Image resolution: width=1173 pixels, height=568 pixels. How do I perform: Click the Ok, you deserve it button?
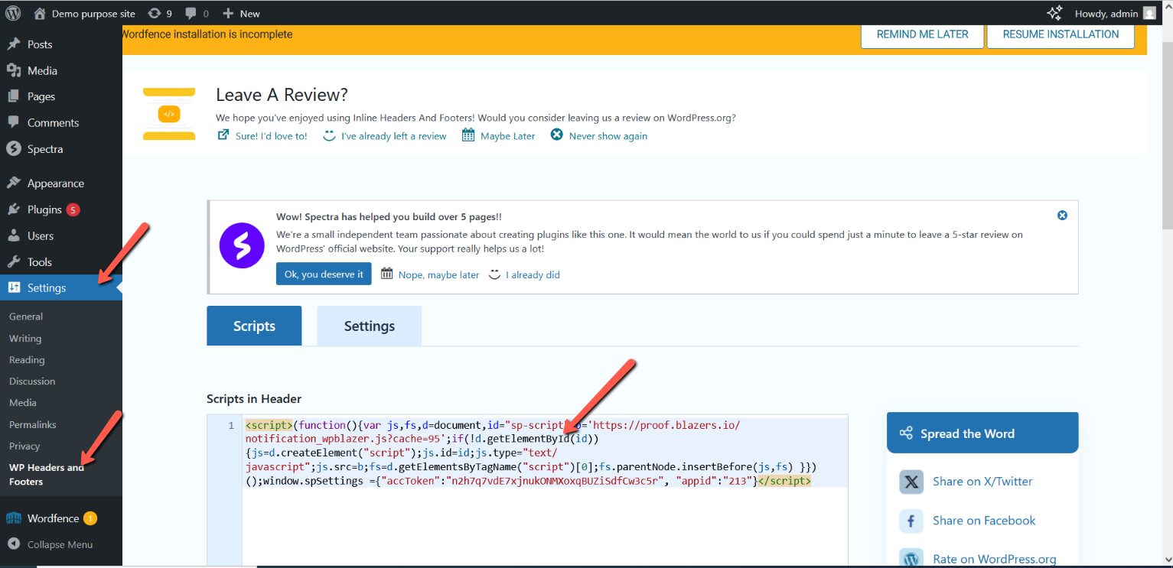tap(324, 274)
